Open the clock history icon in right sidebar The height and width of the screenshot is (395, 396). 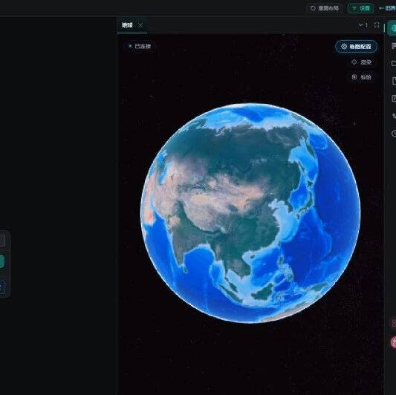[394, 133]
